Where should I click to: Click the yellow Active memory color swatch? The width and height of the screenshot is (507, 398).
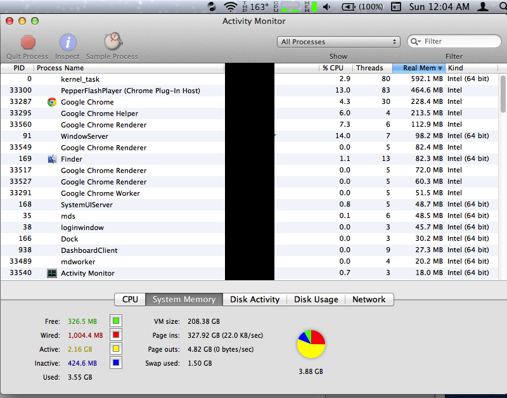(x=116, y=349)
